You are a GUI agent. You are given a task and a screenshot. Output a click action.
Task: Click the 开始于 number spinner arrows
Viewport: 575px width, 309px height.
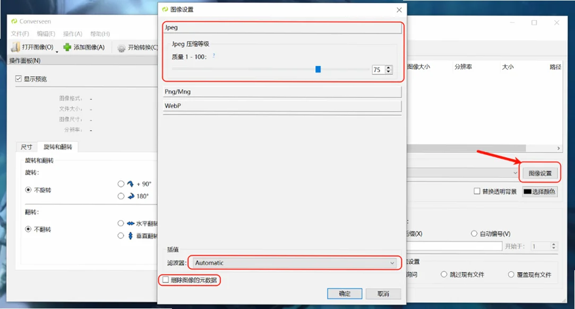pos(554,246)
